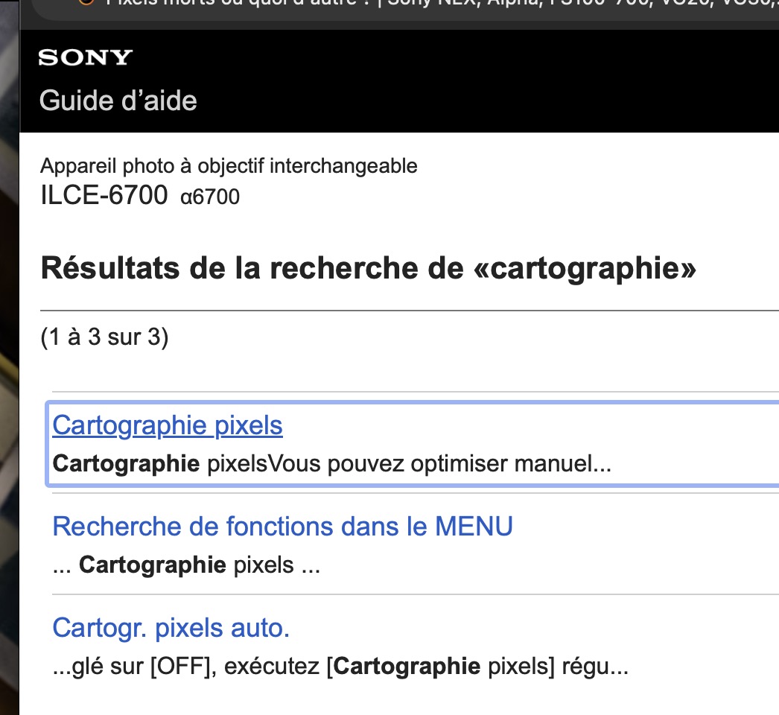Open the Cartographie pixels result link
Image resolution: width=779 pixels, height=715 pixels.
(x=168, y=425)
